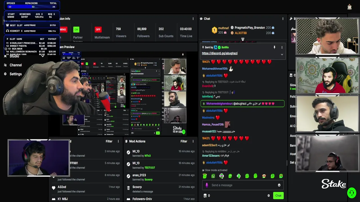Click the Mod Actions panel icon
The height and width of the screenshot is (202, 360).
tap(126, 141)
